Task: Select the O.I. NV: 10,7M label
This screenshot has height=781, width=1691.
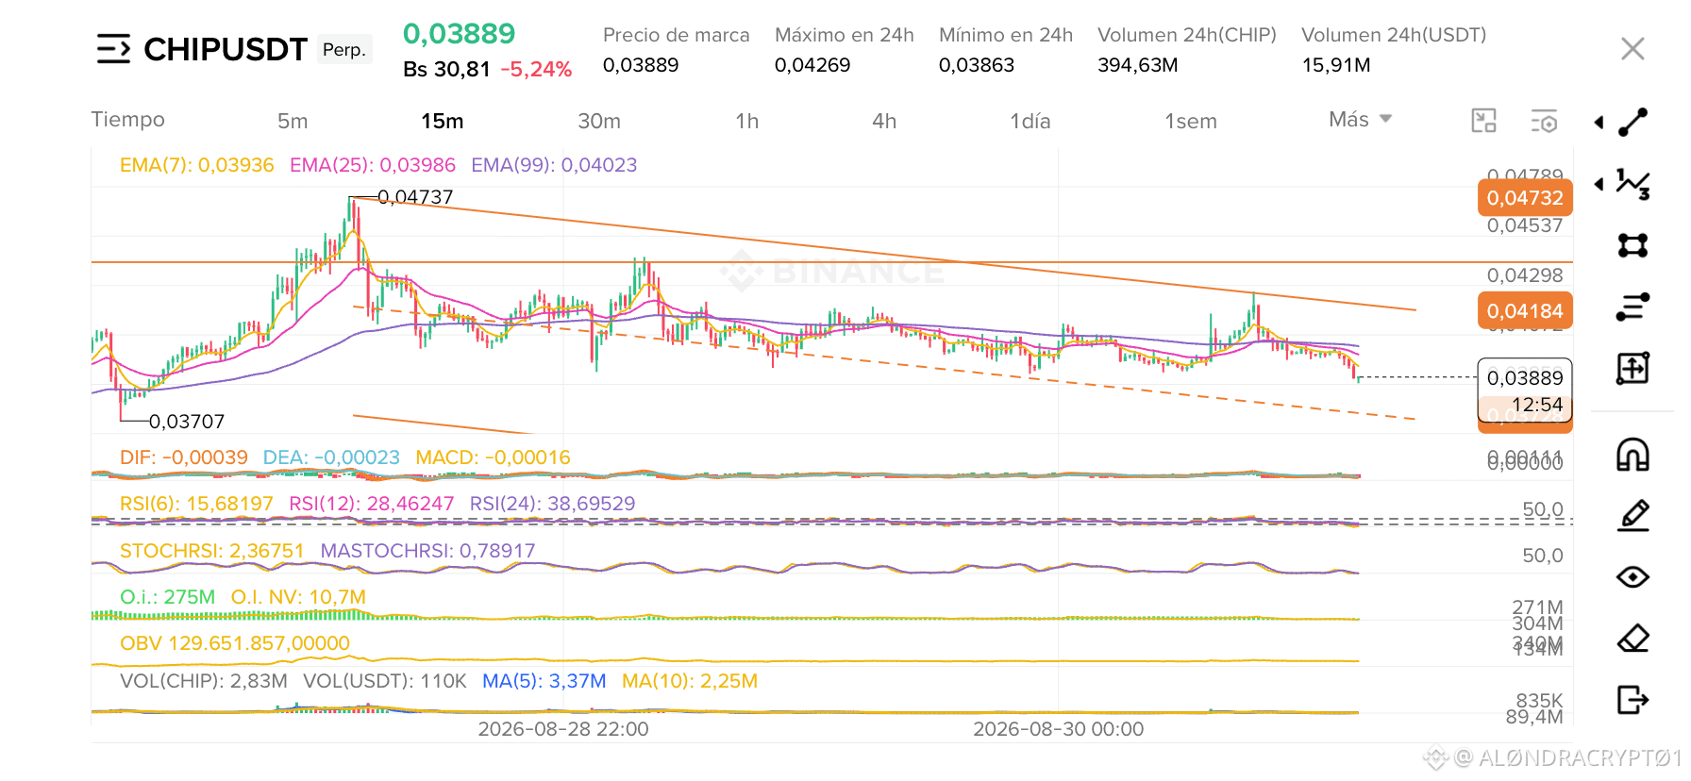Action: pos(298,597)
